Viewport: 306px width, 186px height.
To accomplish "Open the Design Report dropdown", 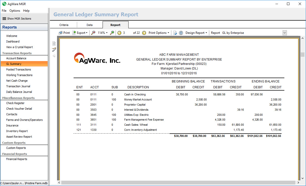I will click(x=196, y=33).
